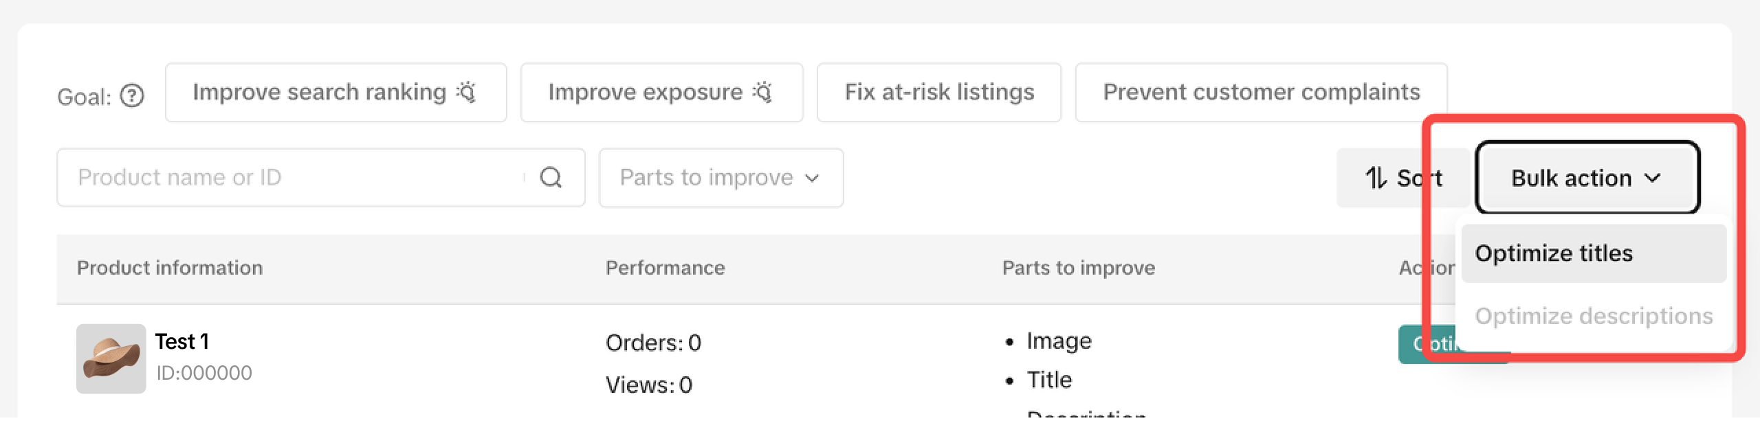Click the lightbulb icon beside Improve exposure
1760x423 pixels.
[x=762, y=92]
